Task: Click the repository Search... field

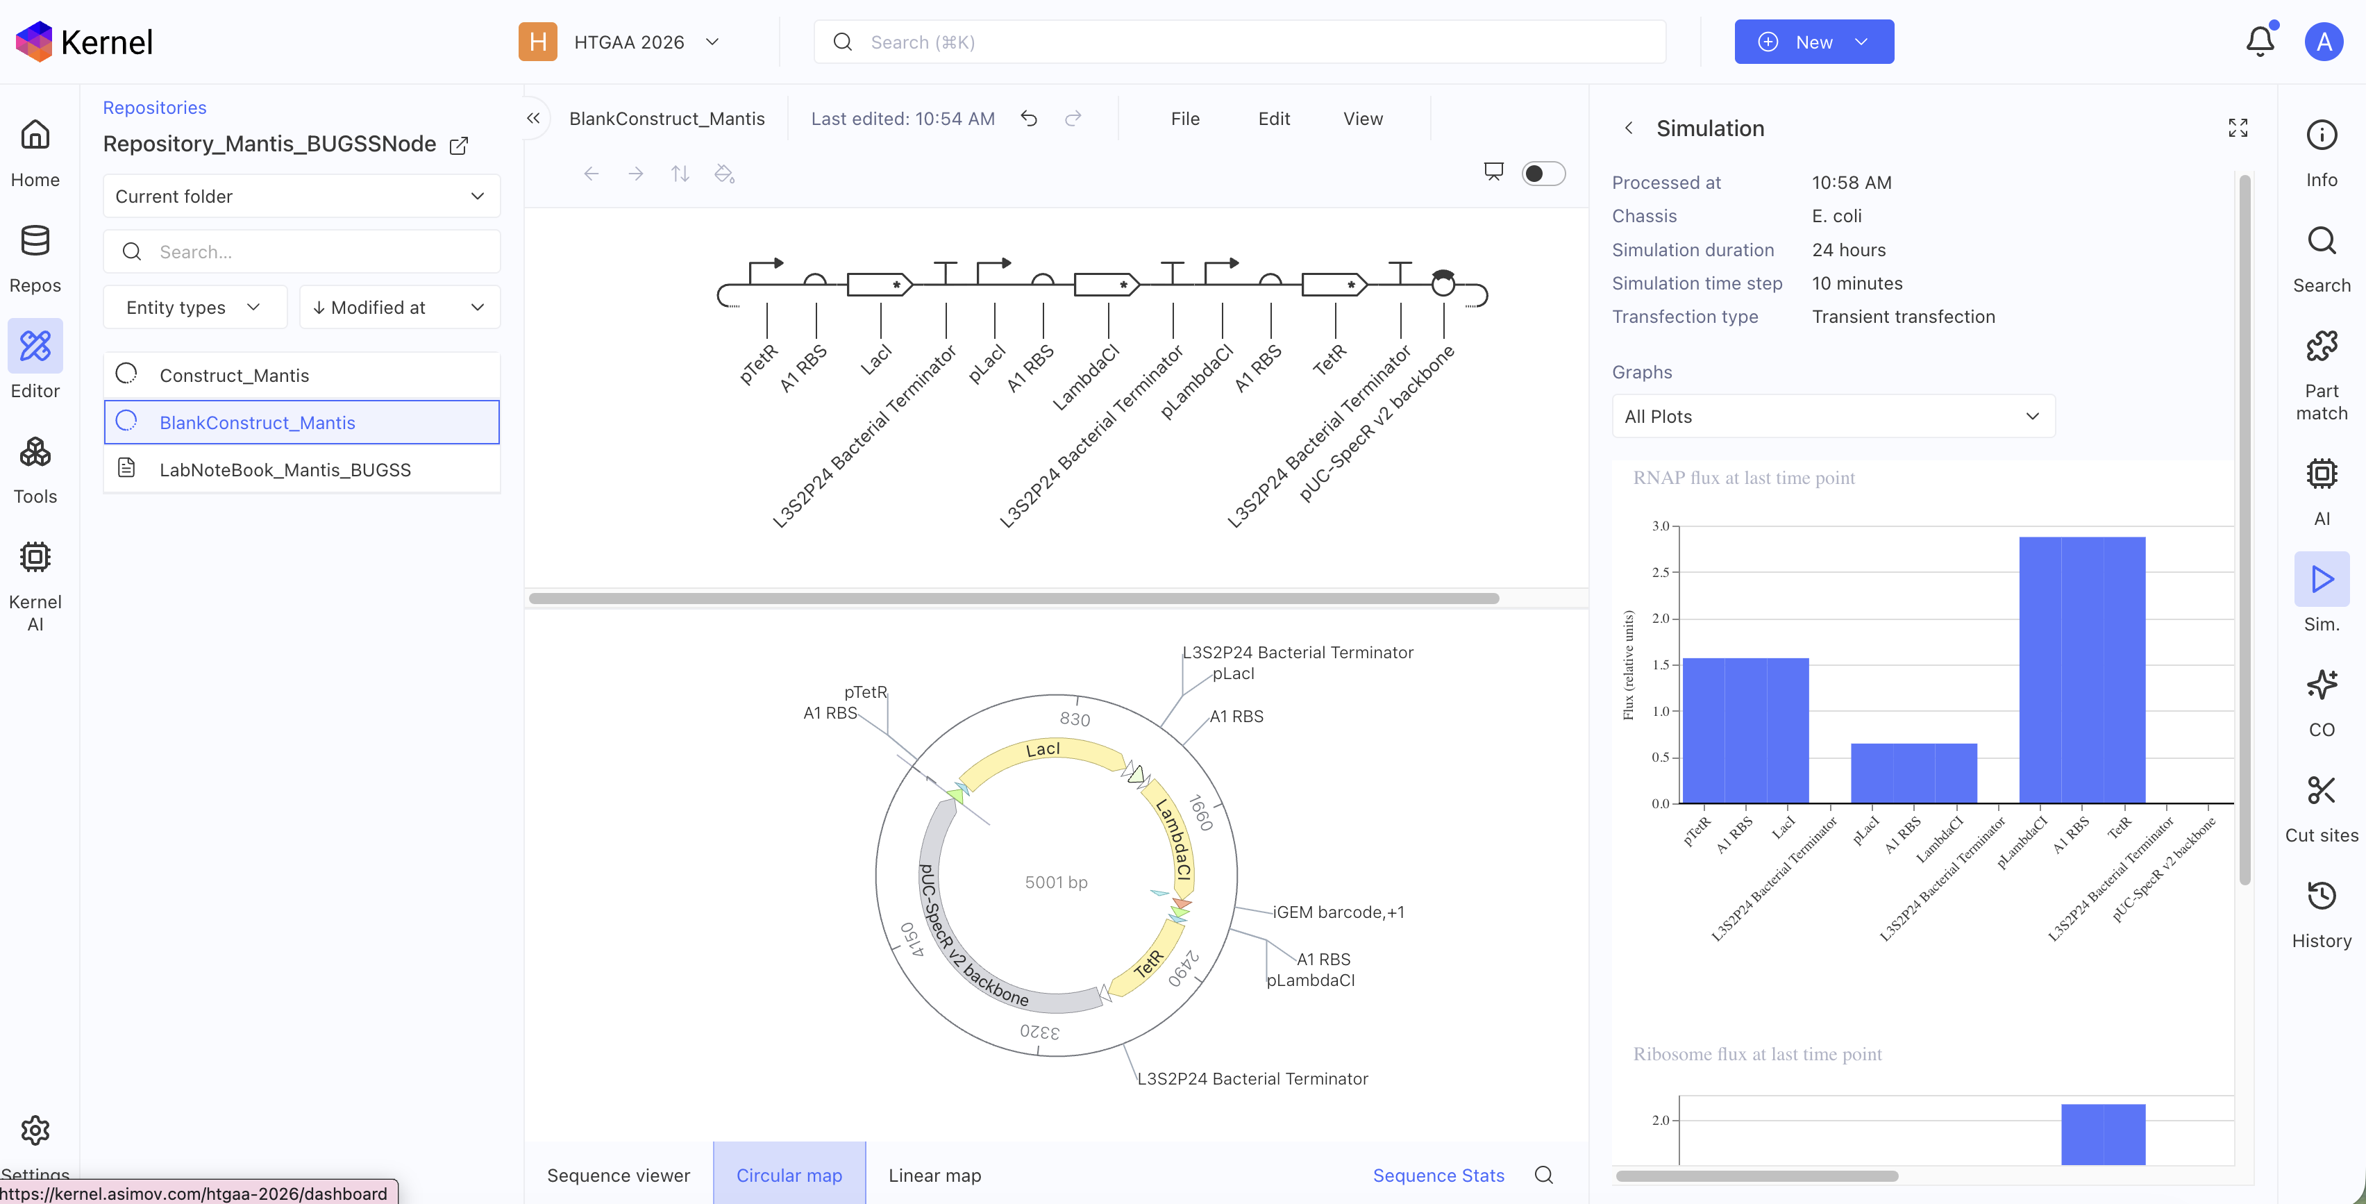Action: coord(301,251)
